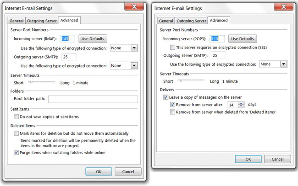Click Use Defaults beside the IMAP port
The width and height of the screenshot is (298, 186).
tap(93, 39)
